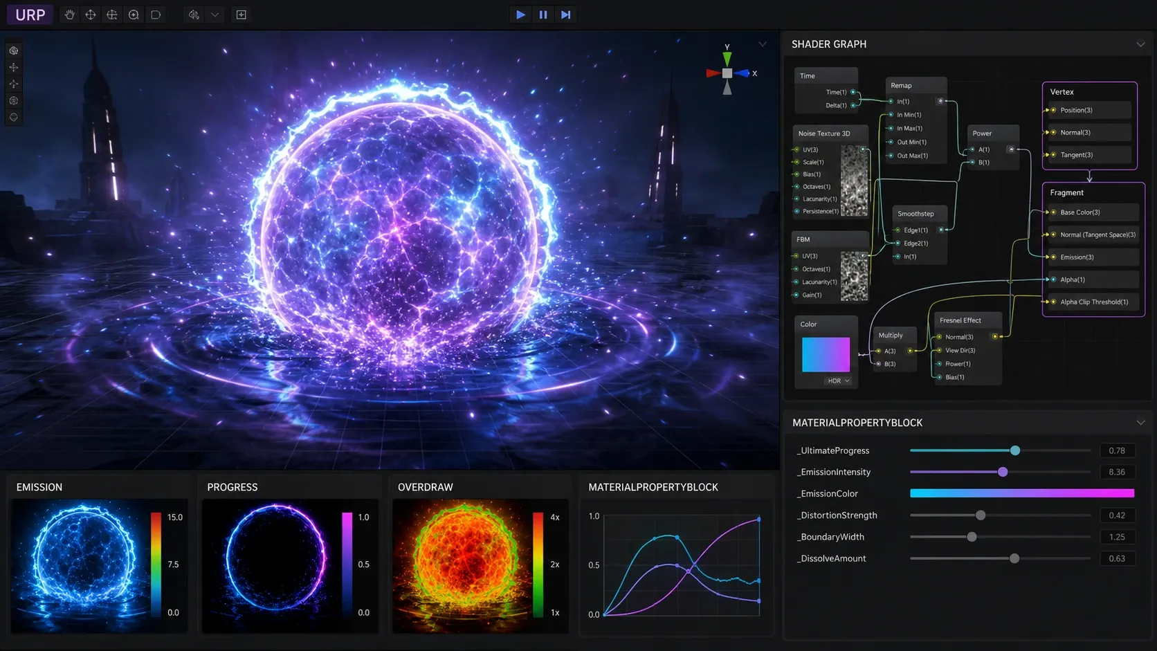The width and height of the screenshot is (1157, 651).
Task: Click the second viewport side toolbar move icon
Action: [14, 67]
